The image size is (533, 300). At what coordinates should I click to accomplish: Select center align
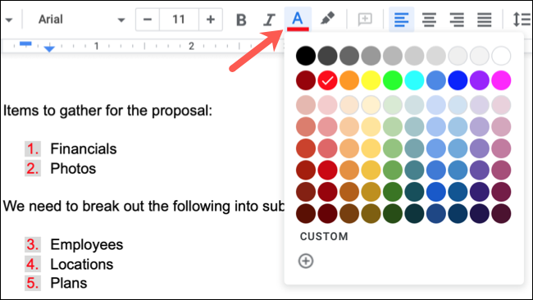429,20
